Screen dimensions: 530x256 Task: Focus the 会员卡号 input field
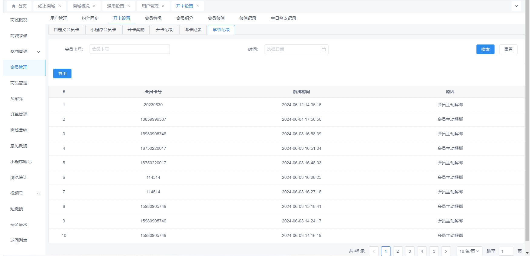click(130, 49)
